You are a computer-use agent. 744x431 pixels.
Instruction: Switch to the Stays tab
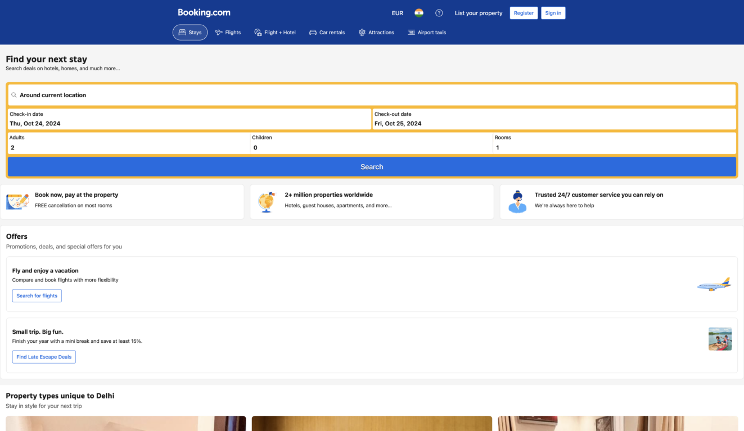pyautogui.click(x=190, y=32)
